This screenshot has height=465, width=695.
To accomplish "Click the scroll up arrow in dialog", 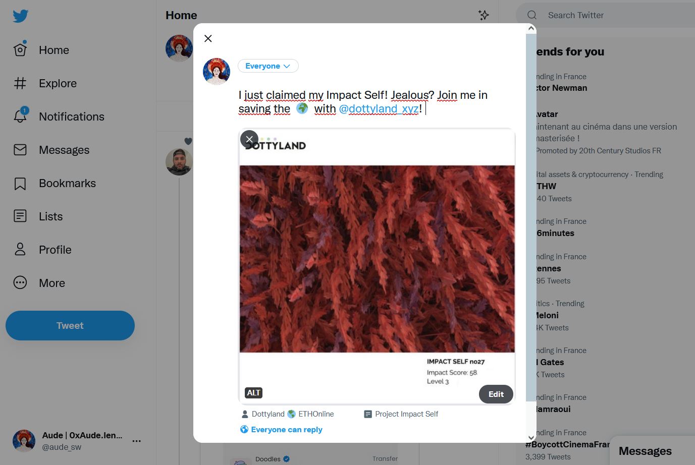I will point(531,29).
